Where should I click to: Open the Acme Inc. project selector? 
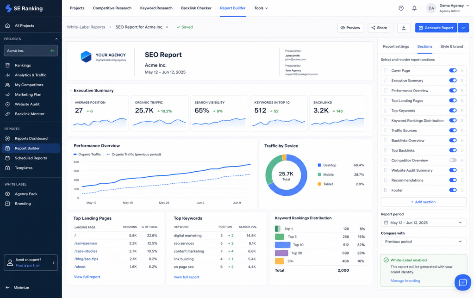31,50
